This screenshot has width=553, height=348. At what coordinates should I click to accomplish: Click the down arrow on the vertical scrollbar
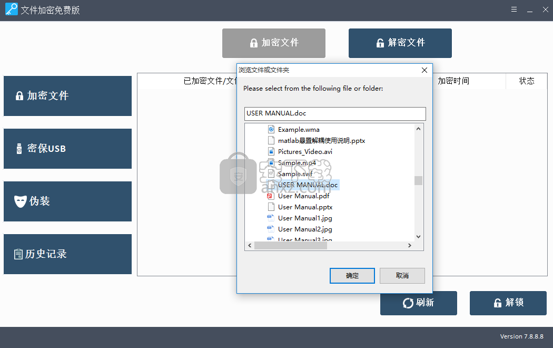pyautogui.click(x=418, y=236)
